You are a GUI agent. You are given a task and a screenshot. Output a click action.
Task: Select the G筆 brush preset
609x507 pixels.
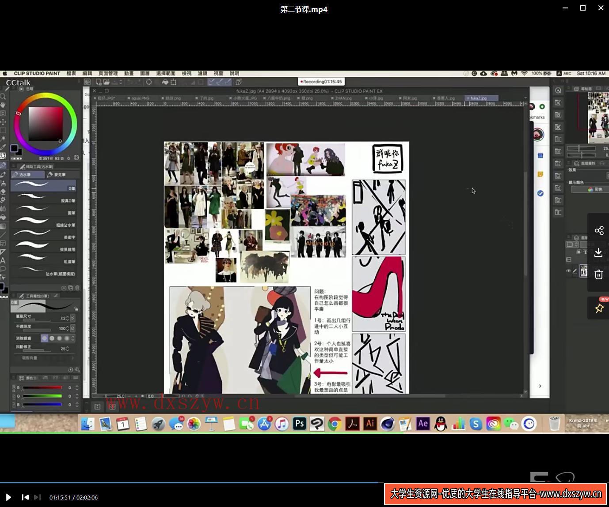click(43, 186)
